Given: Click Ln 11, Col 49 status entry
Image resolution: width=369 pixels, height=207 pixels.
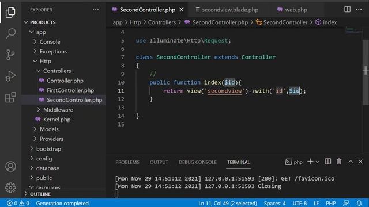Looking at the screenshot, I should pyautogui.click(x=227, y=203).
